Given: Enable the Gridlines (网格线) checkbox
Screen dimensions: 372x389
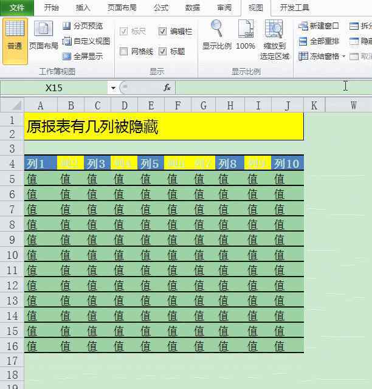Looking at the screenshot, I should (x=123, y=51).
